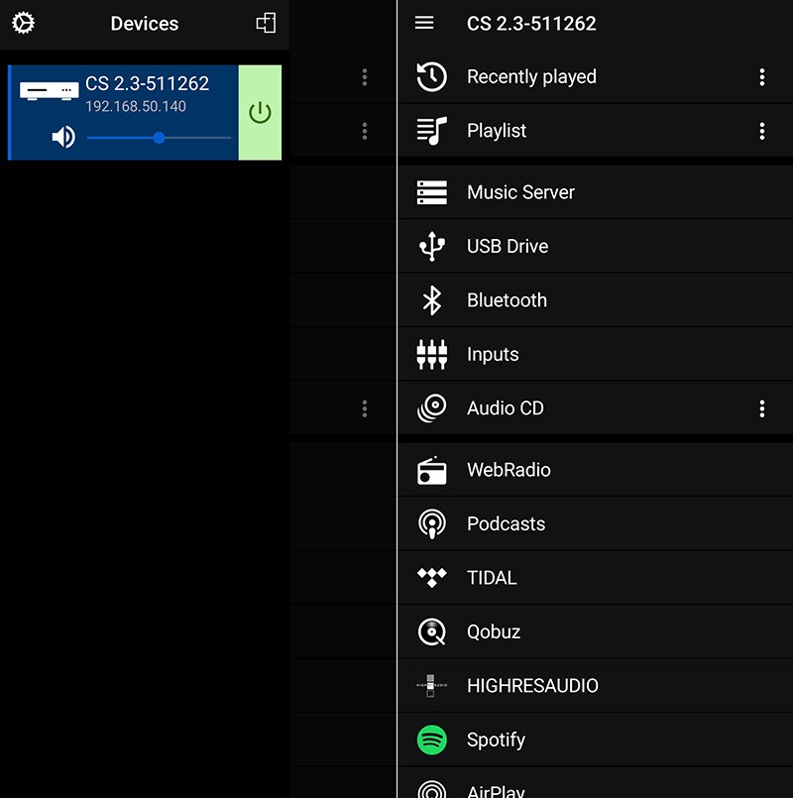Click the AirPlay concentric rings icon

tap(431, 789)
